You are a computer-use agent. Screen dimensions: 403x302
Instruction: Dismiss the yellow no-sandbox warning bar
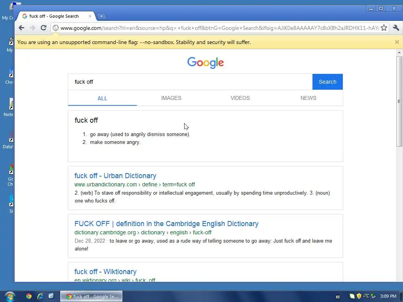pyautogui.click(x=397, y=42)
